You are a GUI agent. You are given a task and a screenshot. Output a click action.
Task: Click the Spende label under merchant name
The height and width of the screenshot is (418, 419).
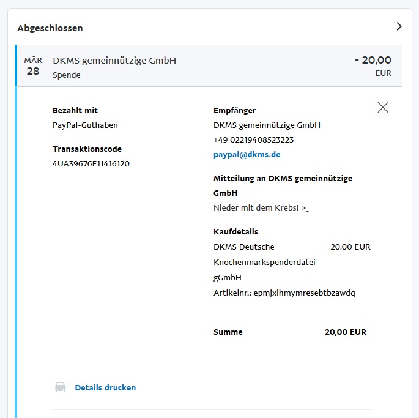(x=67, y=75)
